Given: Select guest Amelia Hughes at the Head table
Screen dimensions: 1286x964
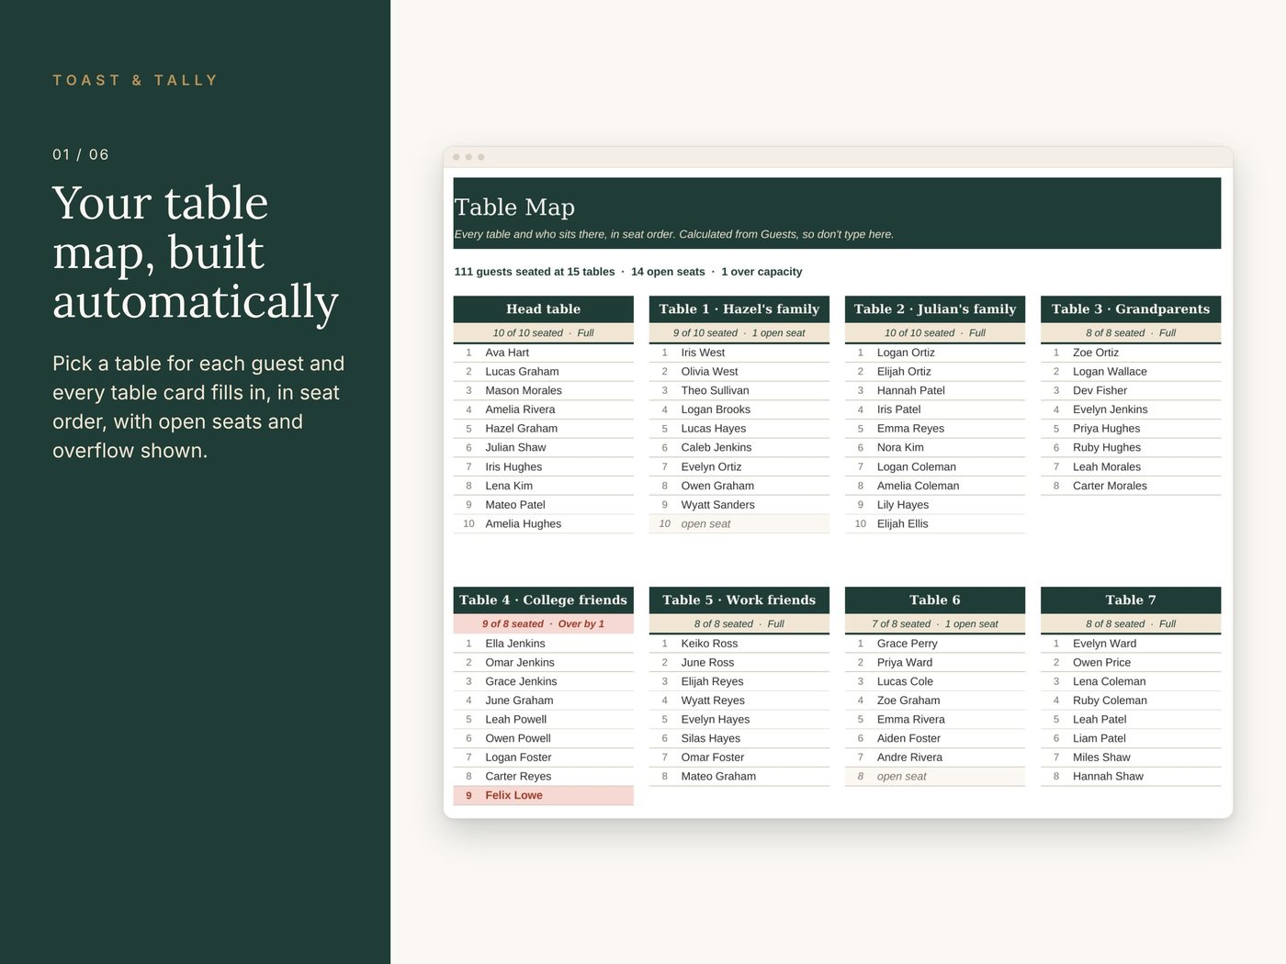Looking at the screenshot, I should [x=543, y=524].
